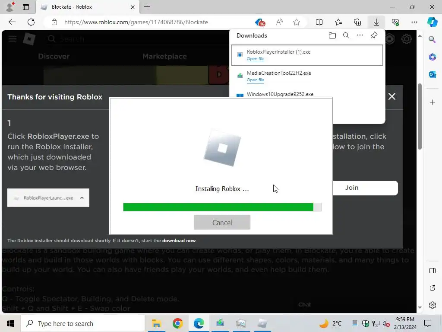442x332 pixels.
Task: Go back to the previous page
Action: pyautogui.click(x=12, y=22)
